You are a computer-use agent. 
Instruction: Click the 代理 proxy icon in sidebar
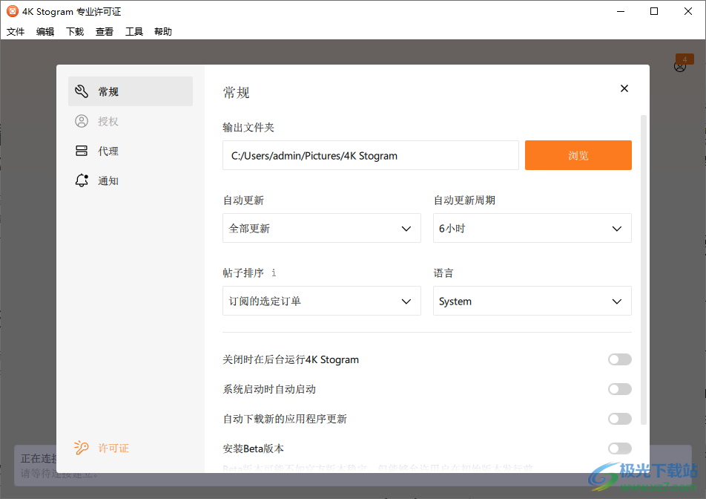[82, 150]
